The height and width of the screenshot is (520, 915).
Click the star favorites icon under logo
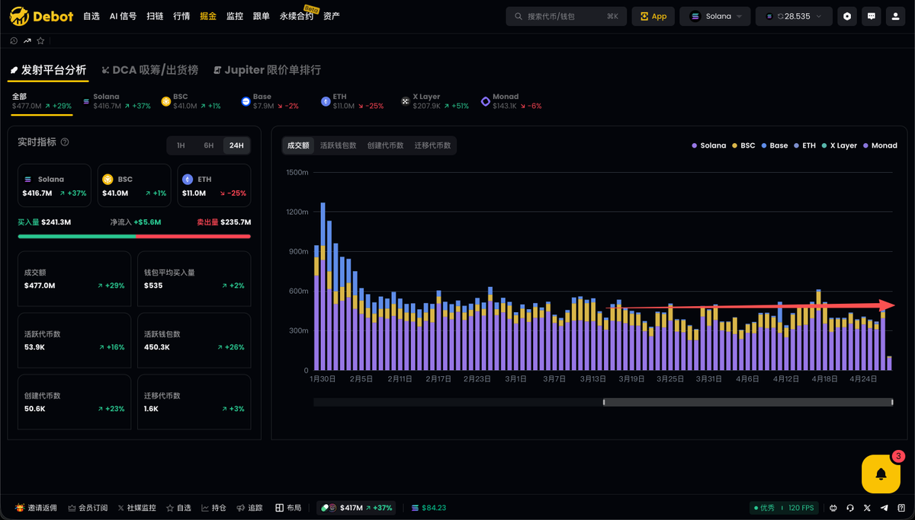click(41, 41)
